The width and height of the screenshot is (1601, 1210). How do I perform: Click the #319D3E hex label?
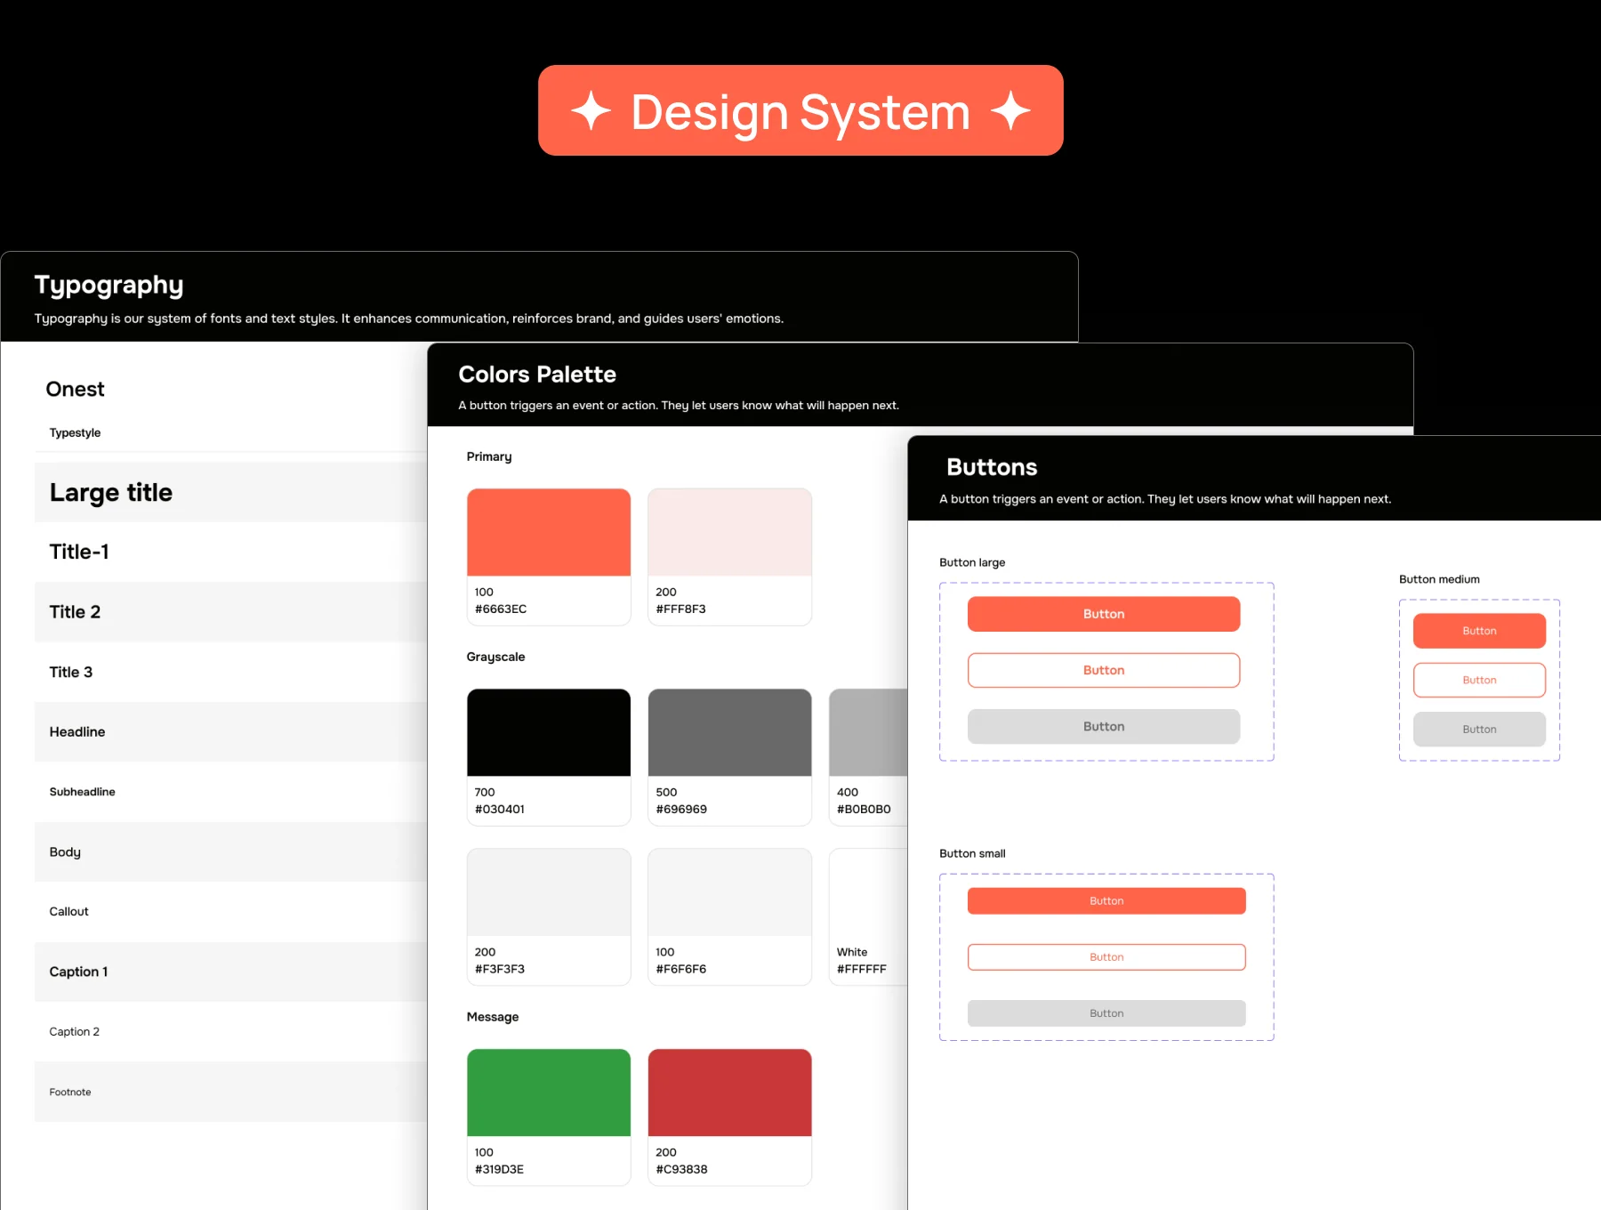click(499, 1169)
